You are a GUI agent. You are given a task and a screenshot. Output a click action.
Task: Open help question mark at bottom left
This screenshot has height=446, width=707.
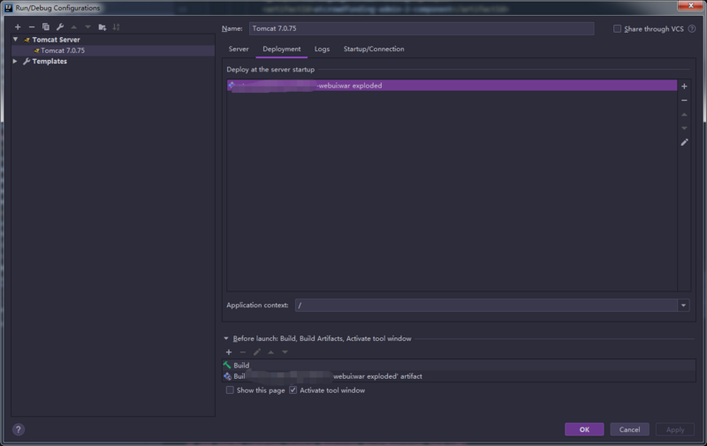pyautogui.click(x=19, y=429)
